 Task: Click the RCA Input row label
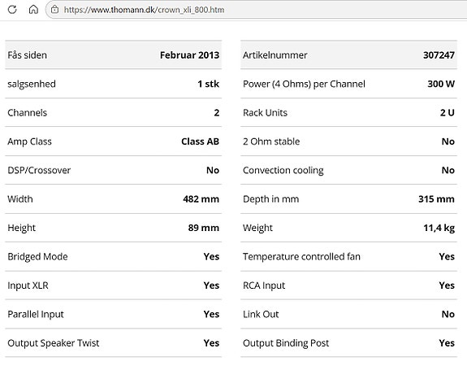pos(264,285)
